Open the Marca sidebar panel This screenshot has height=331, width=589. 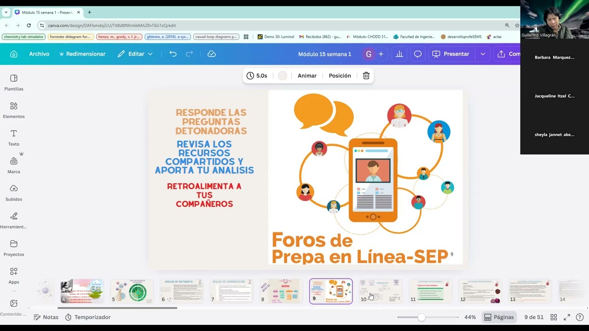[x=14, y=165]
